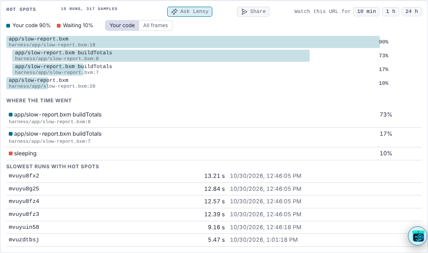The width and height of the screenshot is (428, 253).
Task: Switch to the All frames view
Action: (155, 25)
